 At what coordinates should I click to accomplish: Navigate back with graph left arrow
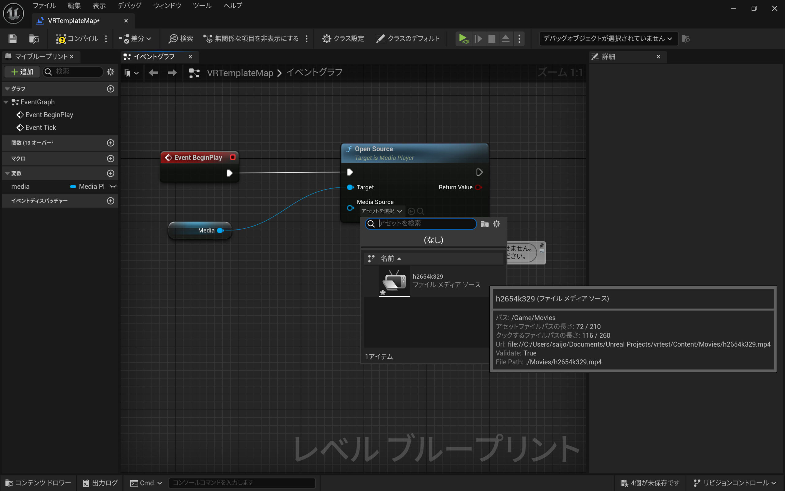[x=153, y=73]
